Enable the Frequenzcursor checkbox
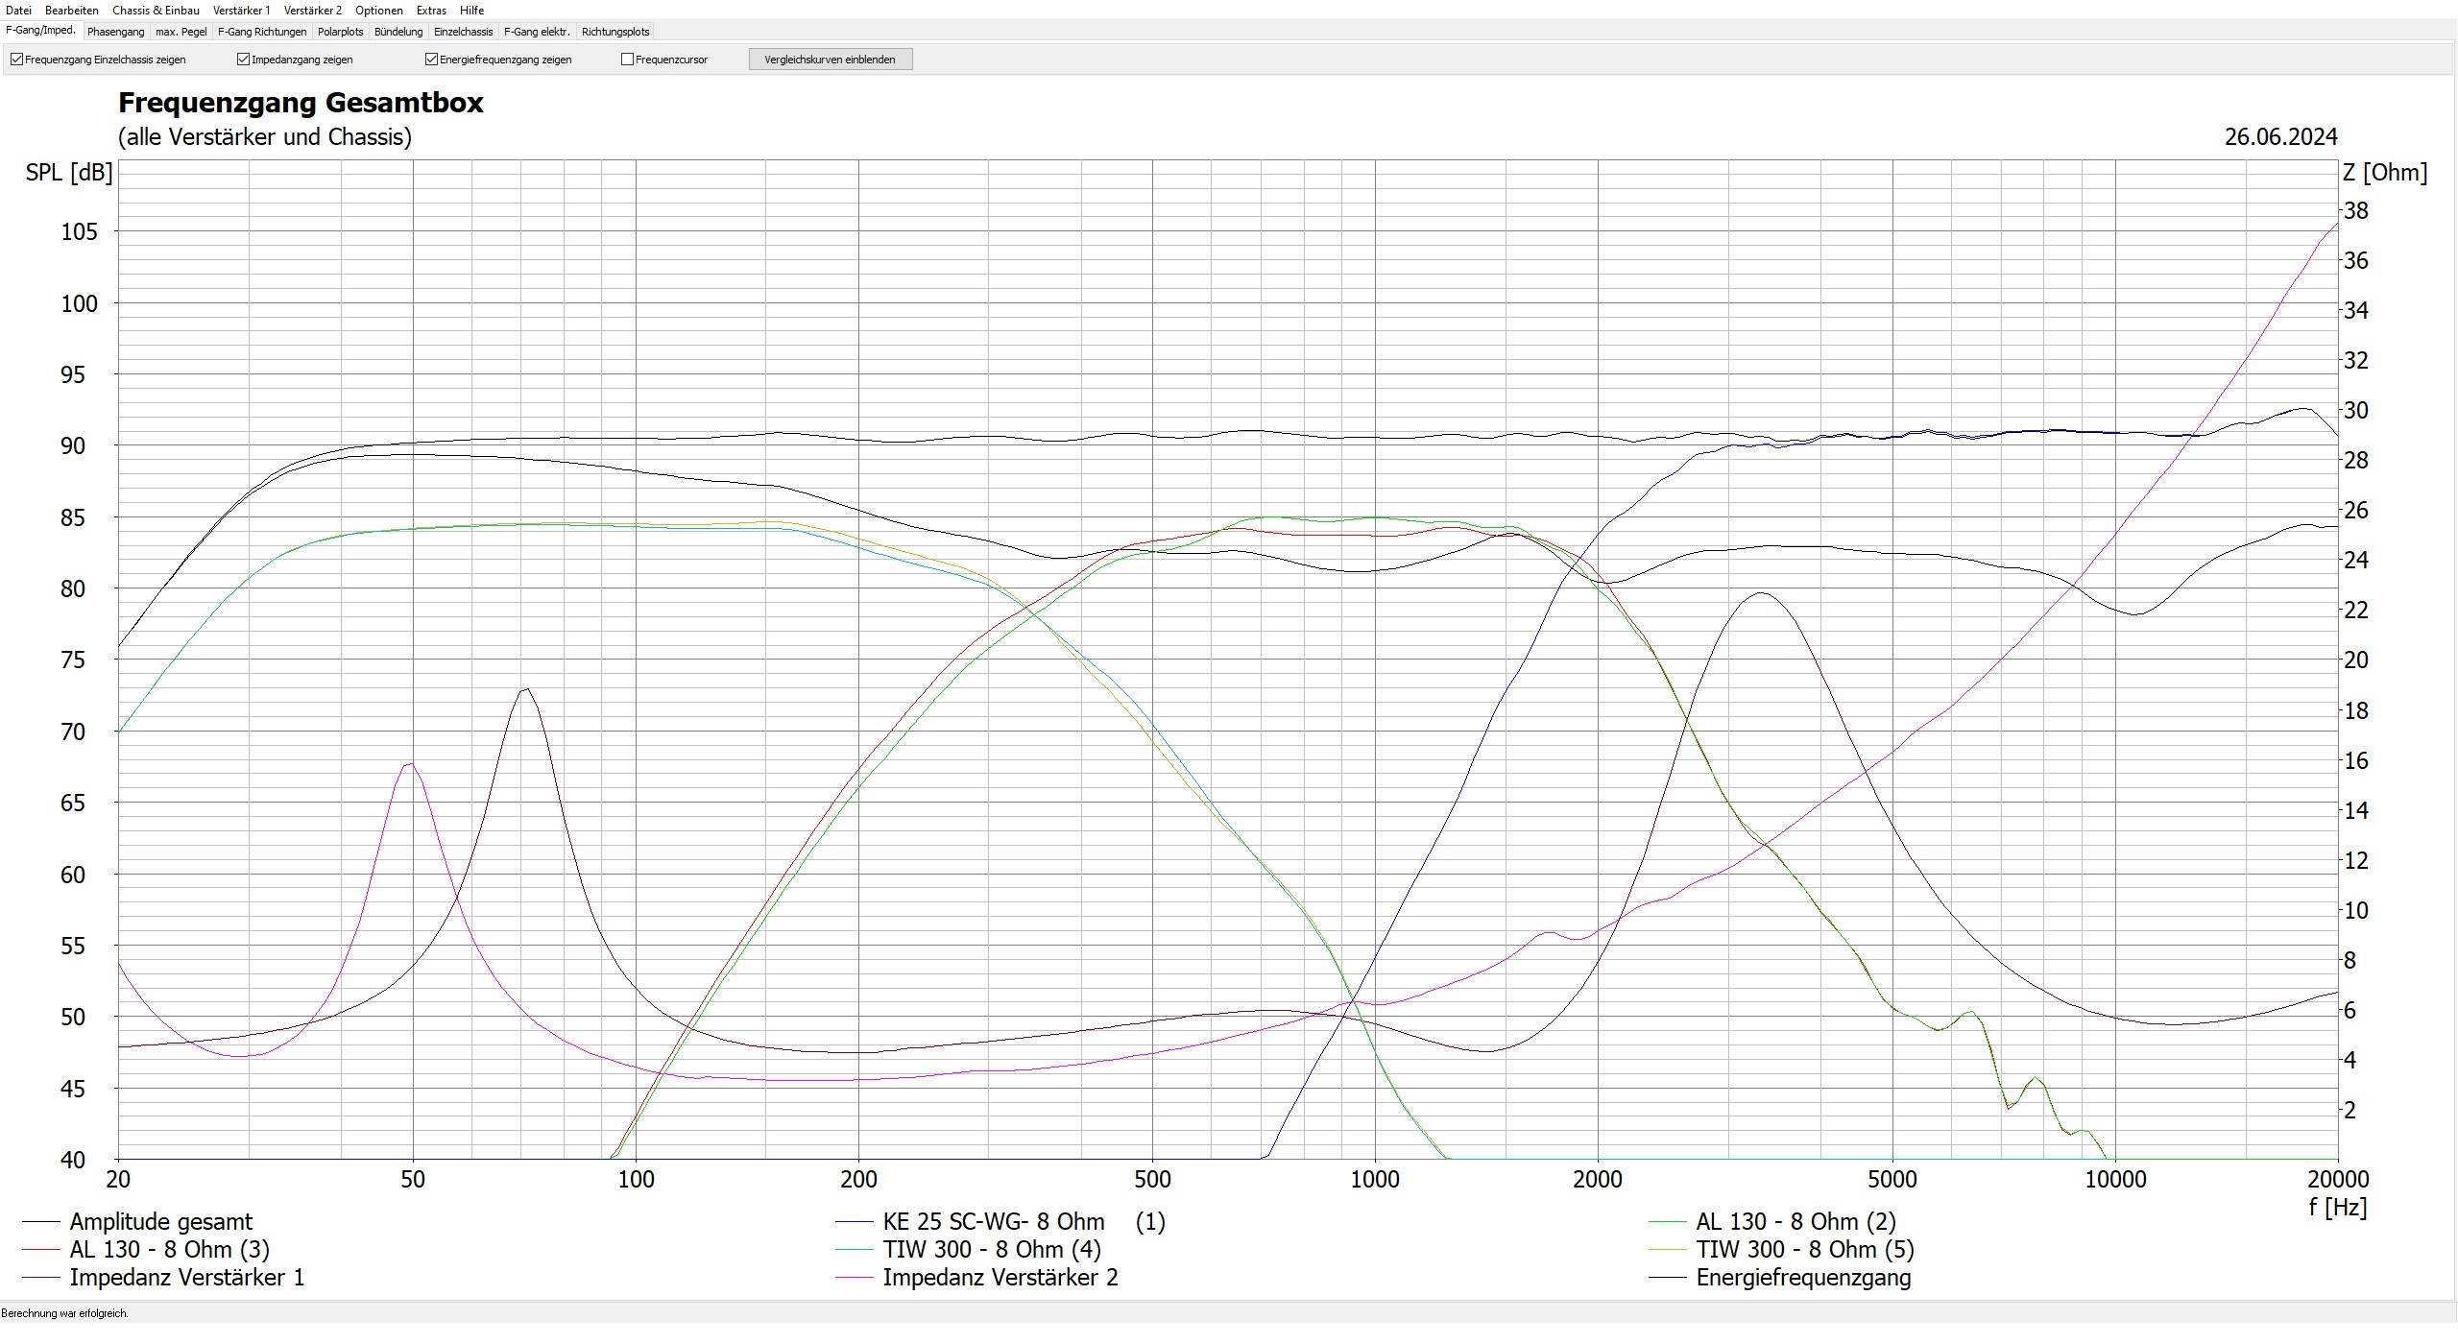The image size is (2458, 1344). pos(628,60)
